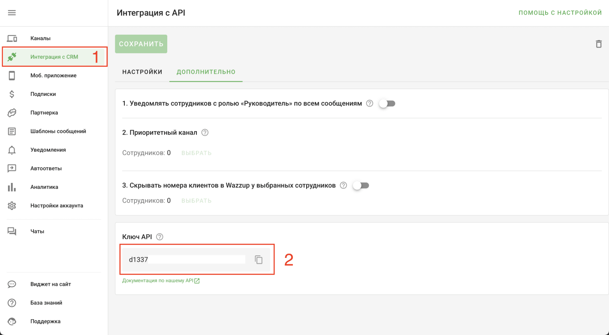
Task: Click help icon beside Приоритетный канал
Action: tap(205, 133)
